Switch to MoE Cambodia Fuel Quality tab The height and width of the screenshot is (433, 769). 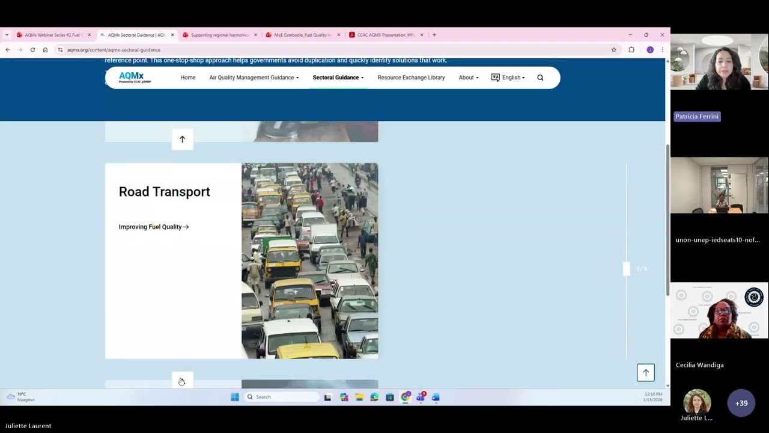(x=302, y=35)
